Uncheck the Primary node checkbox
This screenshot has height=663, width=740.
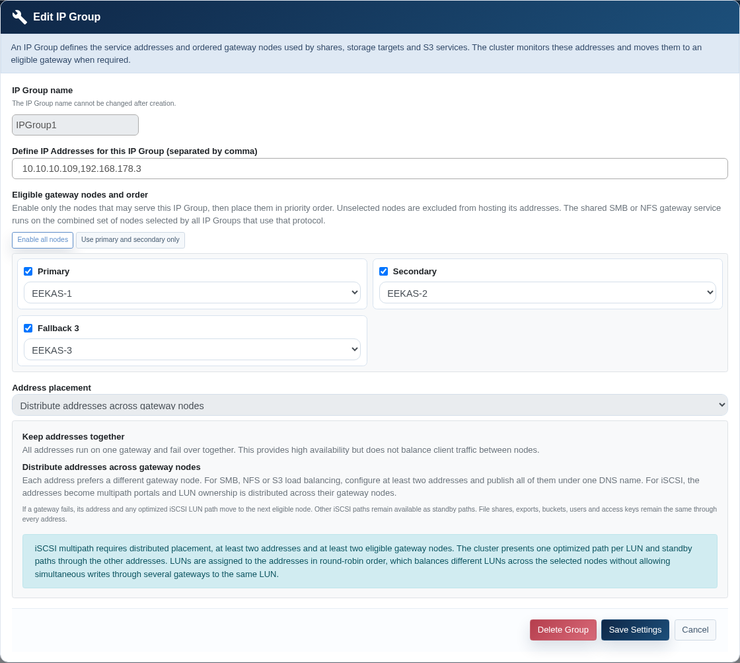[28, 272]
